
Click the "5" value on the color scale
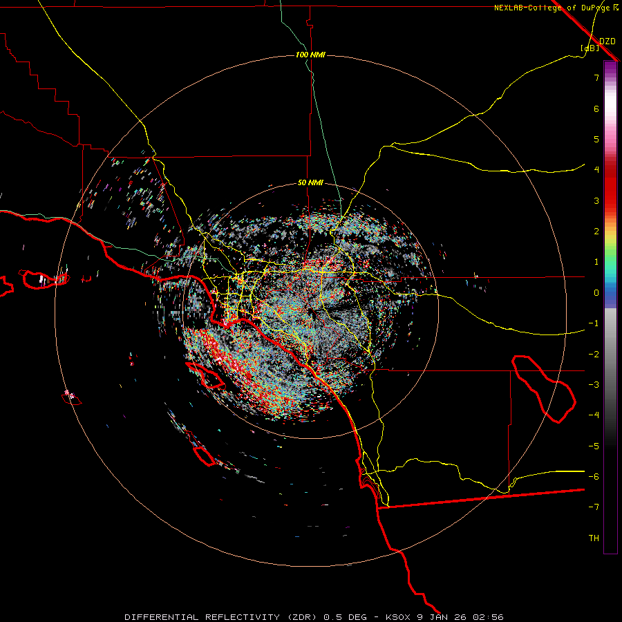(596, 139)
